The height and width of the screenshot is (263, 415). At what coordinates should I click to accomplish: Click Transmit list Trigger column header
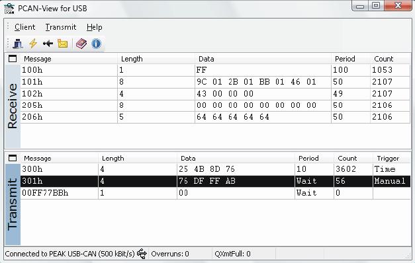[388, 158]
